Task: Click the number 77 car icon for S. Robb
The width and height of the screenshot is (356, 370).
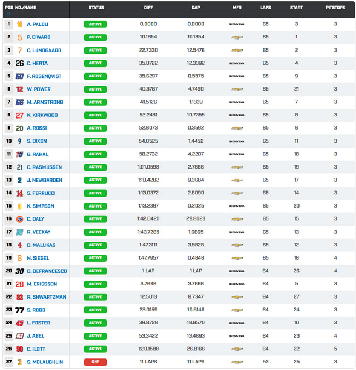Action: pos(20,310)
